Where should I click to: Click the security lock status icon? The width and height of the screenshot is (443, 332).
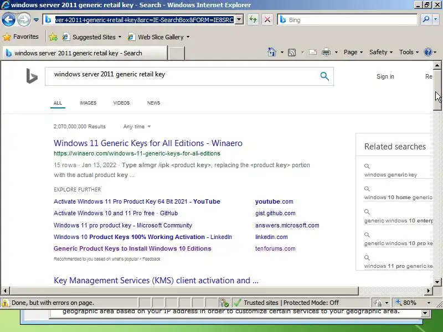[x=378, y=303]
